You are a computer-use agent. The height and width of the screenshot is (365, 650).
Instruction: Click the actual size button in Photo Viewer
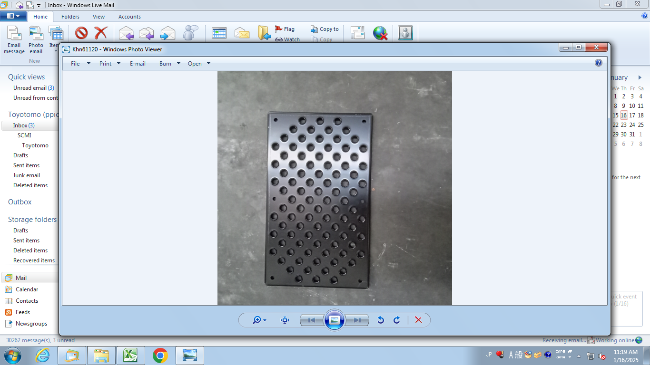(x=285, y=320)
